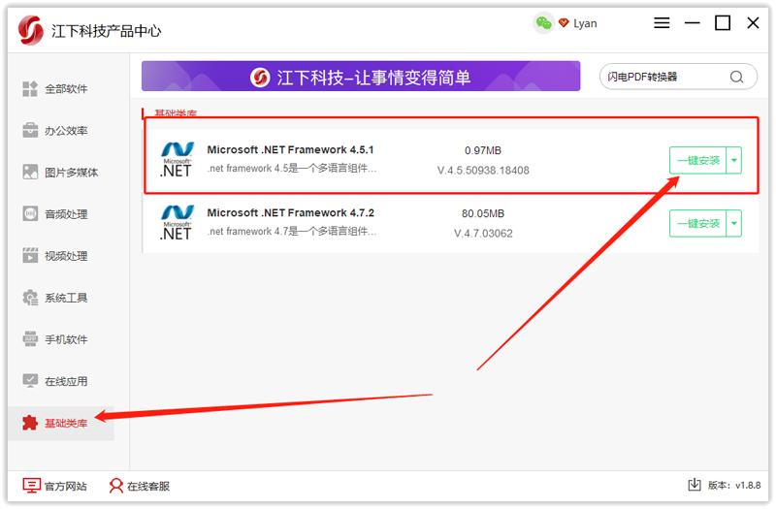Open the WeChat icon next to Lyan
The image size is (776, 509).
[543, 23]
